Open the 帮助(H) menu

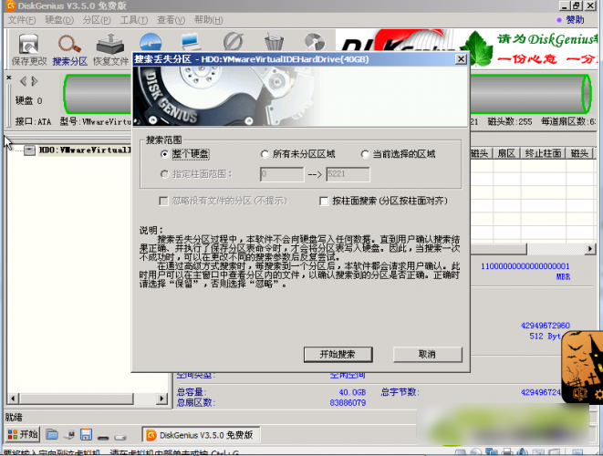point(208,20)
